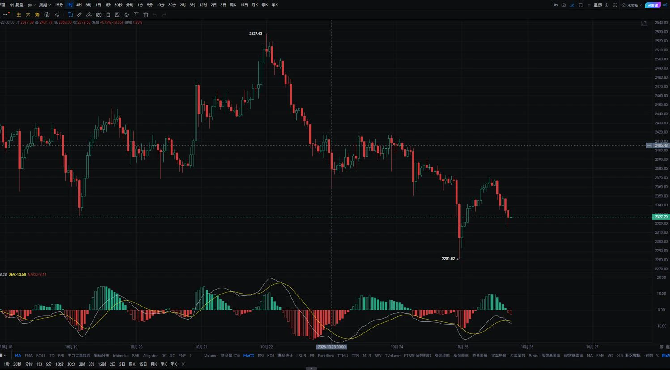Toggle the MA main indicator
Viewport: 670px width, 370px height.
(18, 356)
